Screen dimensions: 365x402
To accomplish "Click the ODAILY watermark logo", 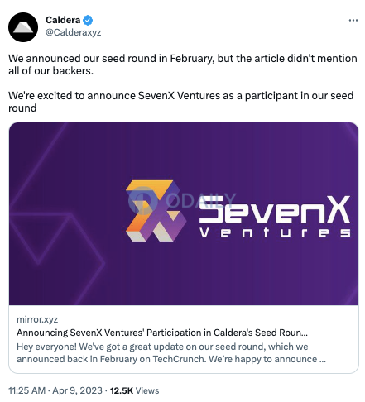I will pos(182,200).
